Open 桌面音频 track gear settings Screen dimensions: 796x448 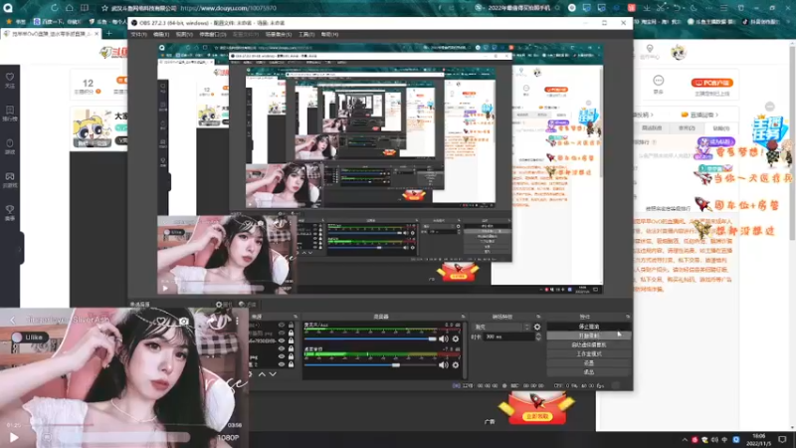click(456, 364)
